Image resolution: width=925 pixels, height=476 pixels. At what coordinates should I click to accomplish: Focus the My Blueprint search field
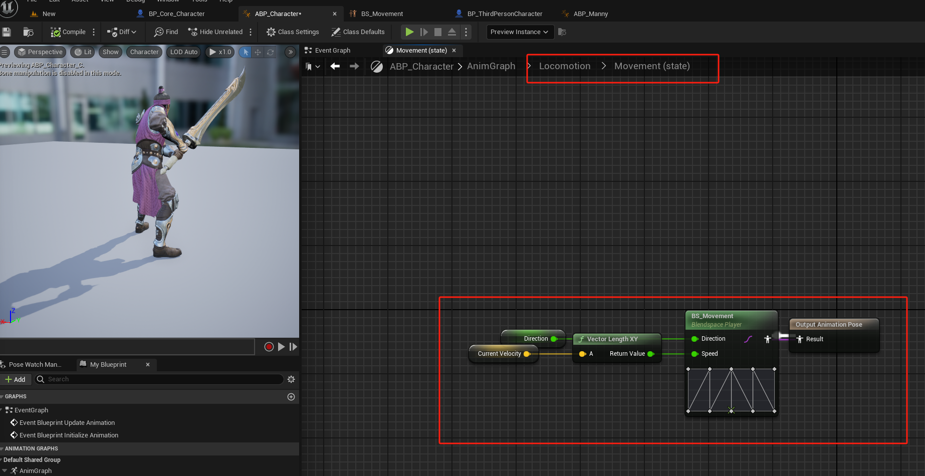click(158, 379)
